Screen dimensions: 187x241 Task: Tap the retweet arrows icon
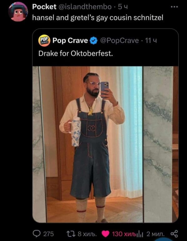tap(71, 233)
